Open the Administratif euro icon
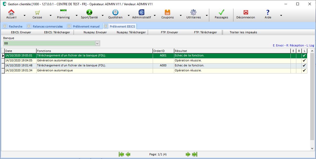316x159 pixels. [x=141, y=12]
